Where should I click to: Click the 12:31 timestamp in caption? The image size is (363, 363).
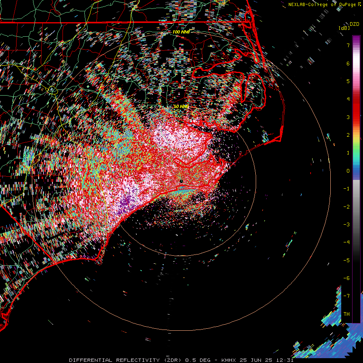coord(285,360)
